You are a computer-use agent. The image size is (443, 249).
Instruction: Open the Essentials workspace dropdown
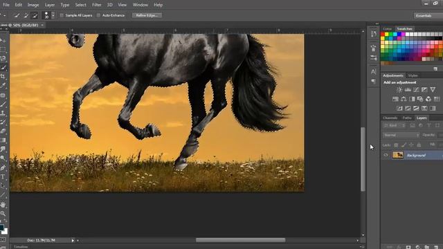428,15
